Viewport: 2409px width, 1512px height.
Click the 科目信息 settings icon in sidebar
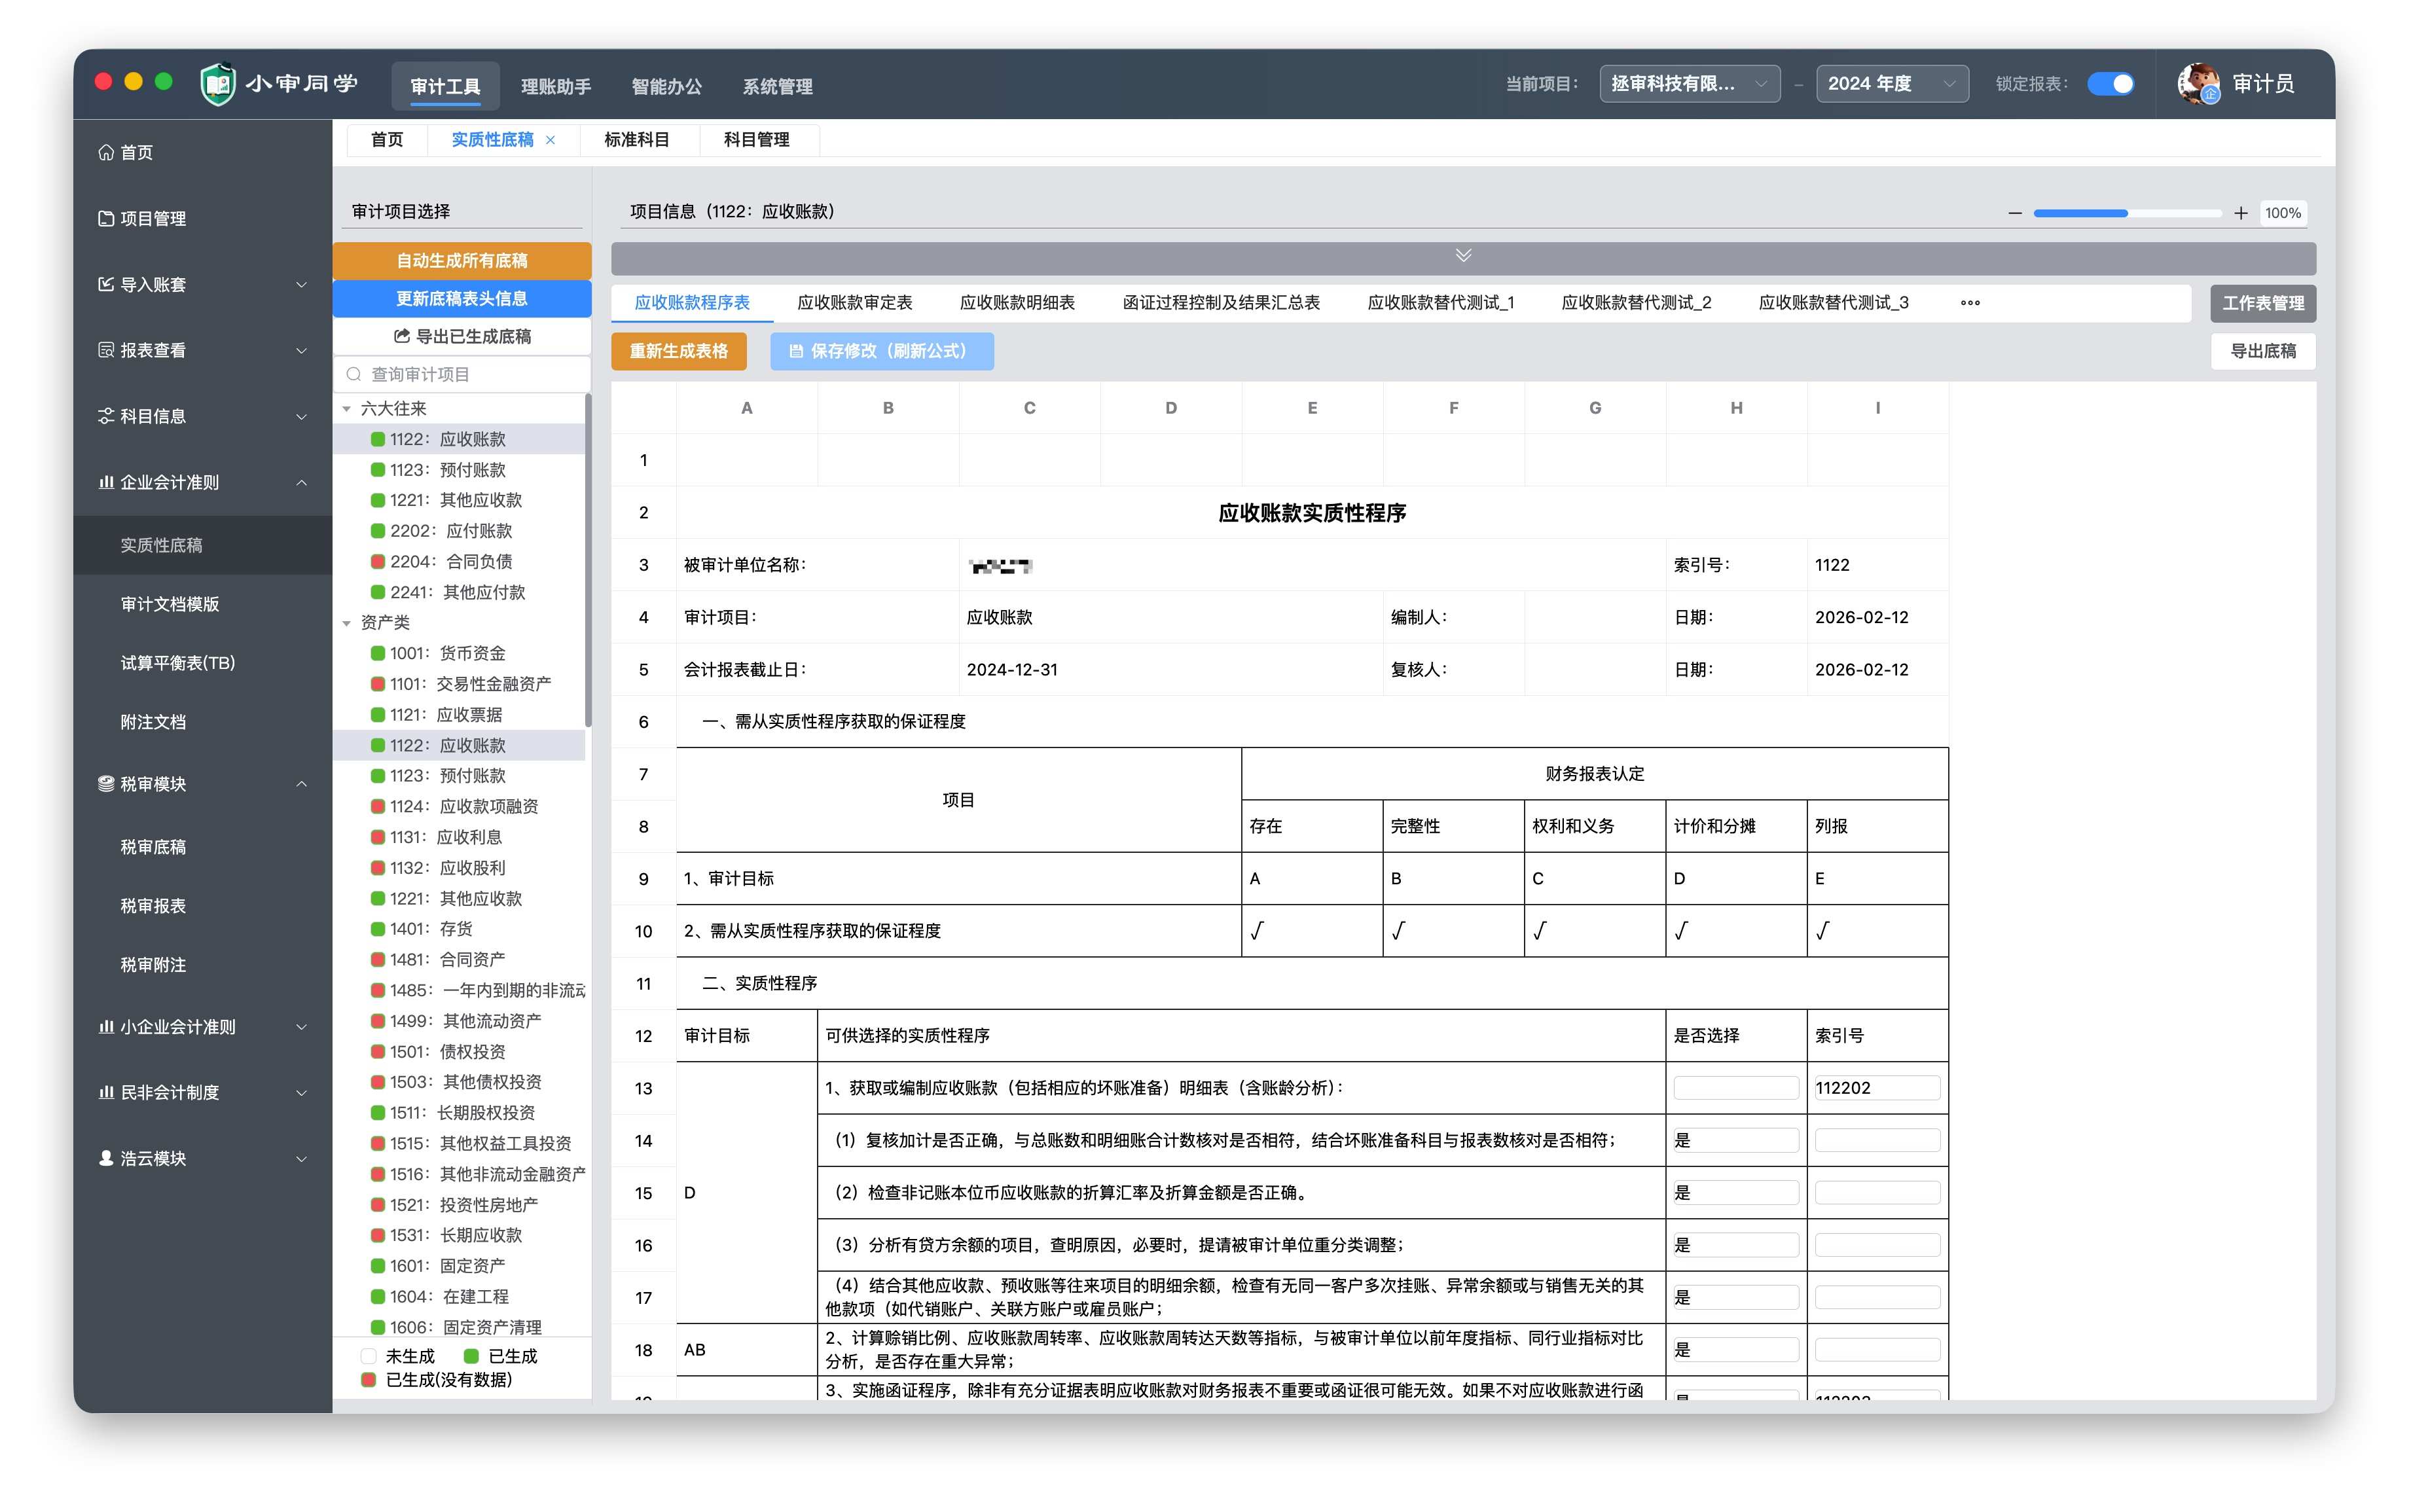click(106, 416)
